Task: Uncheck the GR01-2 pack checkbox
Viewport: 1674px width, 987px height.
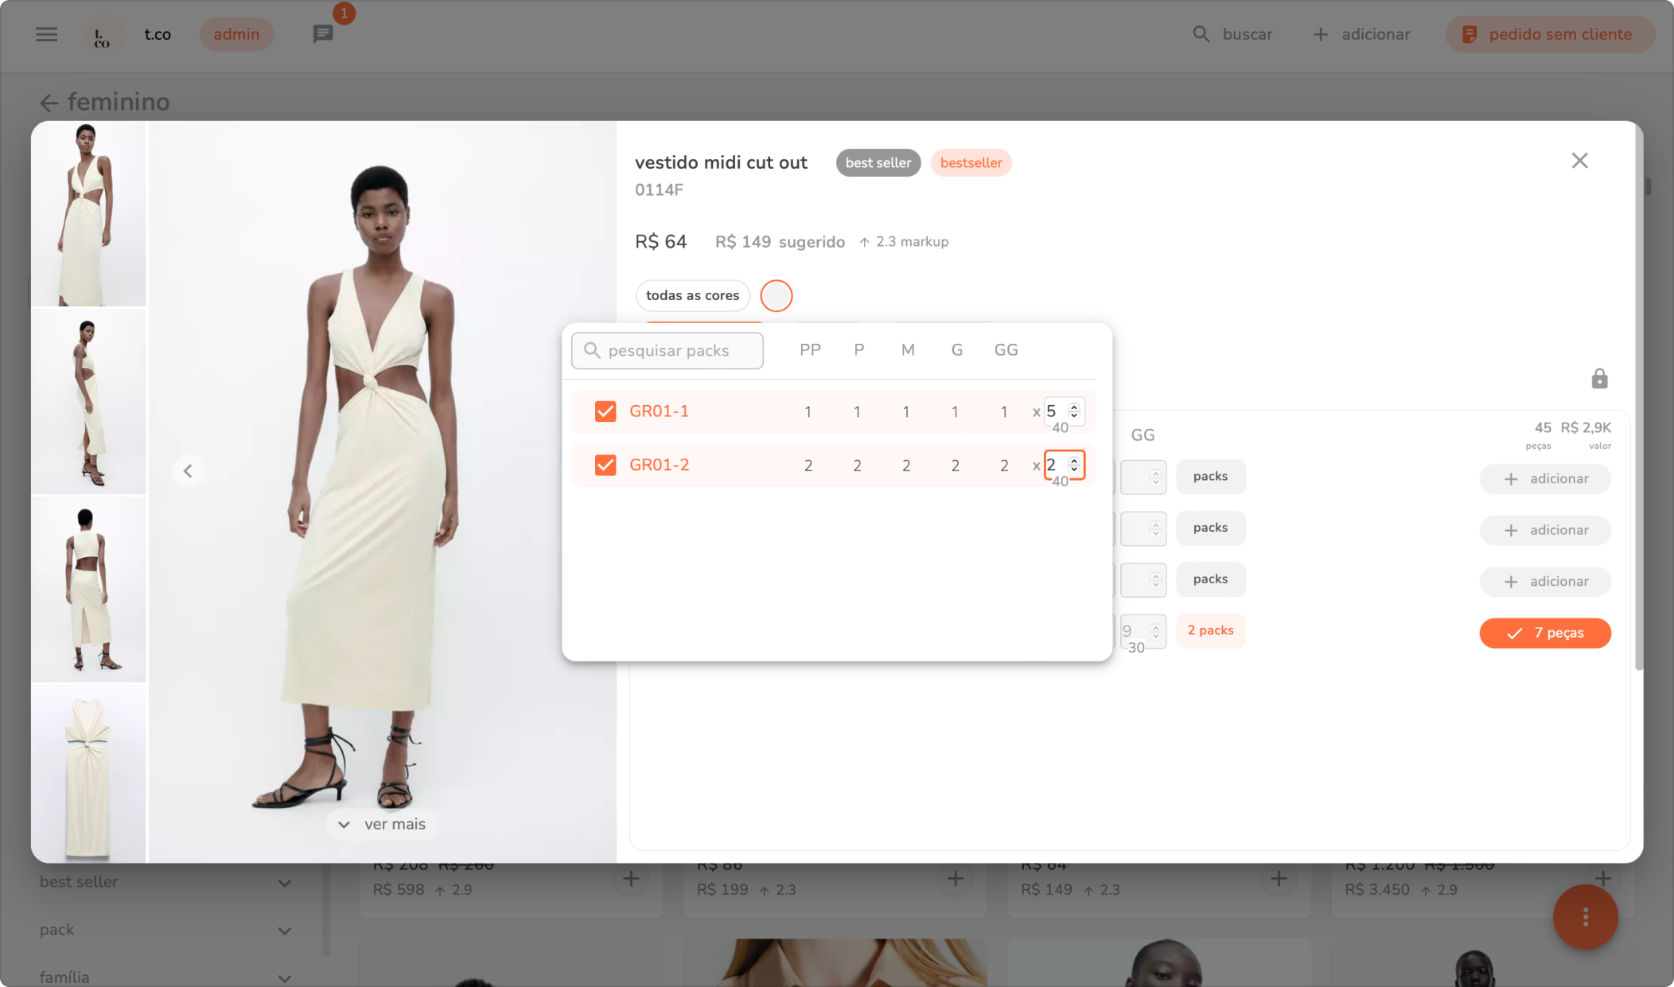Action: pyautogui.click(x=605, y=465)
